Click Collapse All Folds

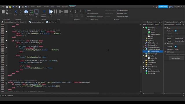[122, 16]
